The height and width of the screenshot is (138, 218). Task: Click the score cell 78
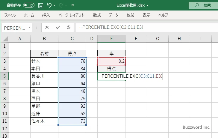point(72,61)
